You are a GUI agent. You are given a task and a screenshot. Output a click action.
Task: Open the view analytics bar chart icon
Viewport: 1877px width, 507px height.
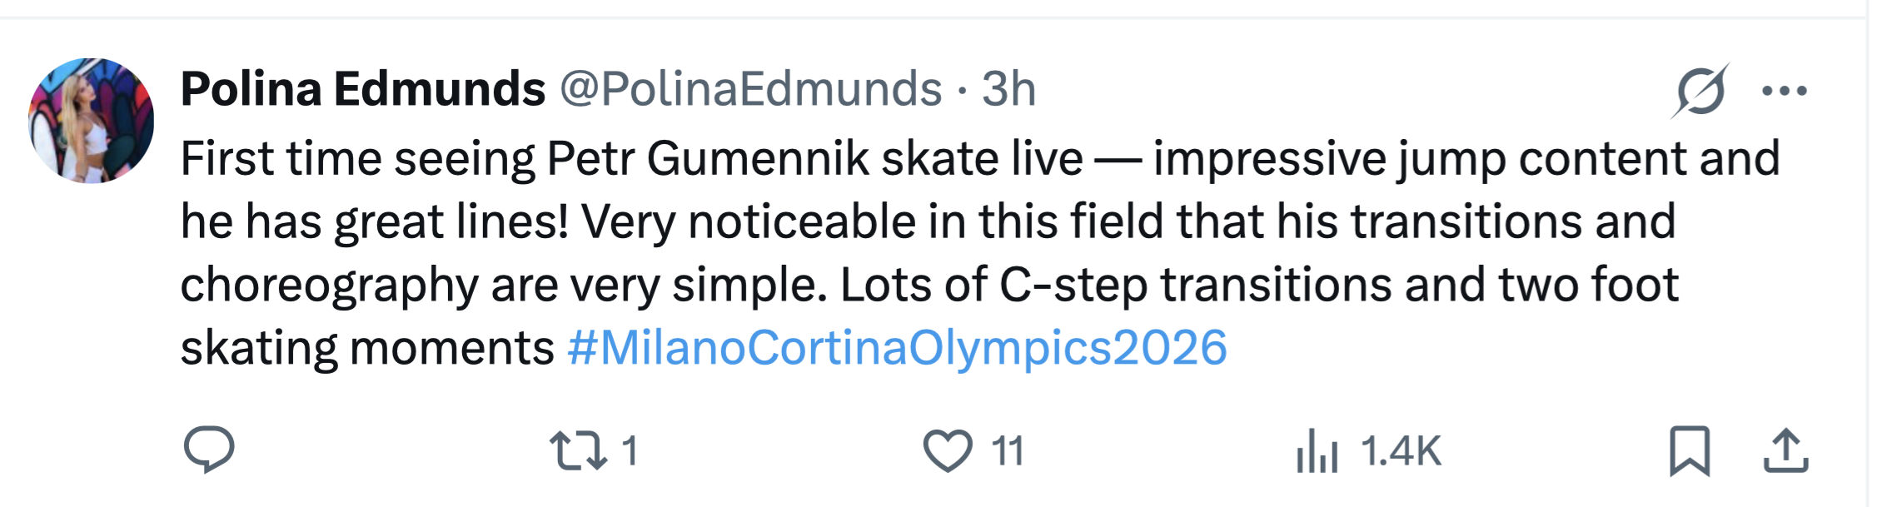pos(1317,450)
